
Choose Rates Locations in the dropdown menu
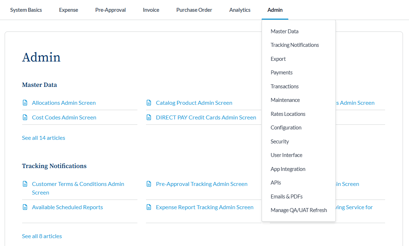click(288, 114)
